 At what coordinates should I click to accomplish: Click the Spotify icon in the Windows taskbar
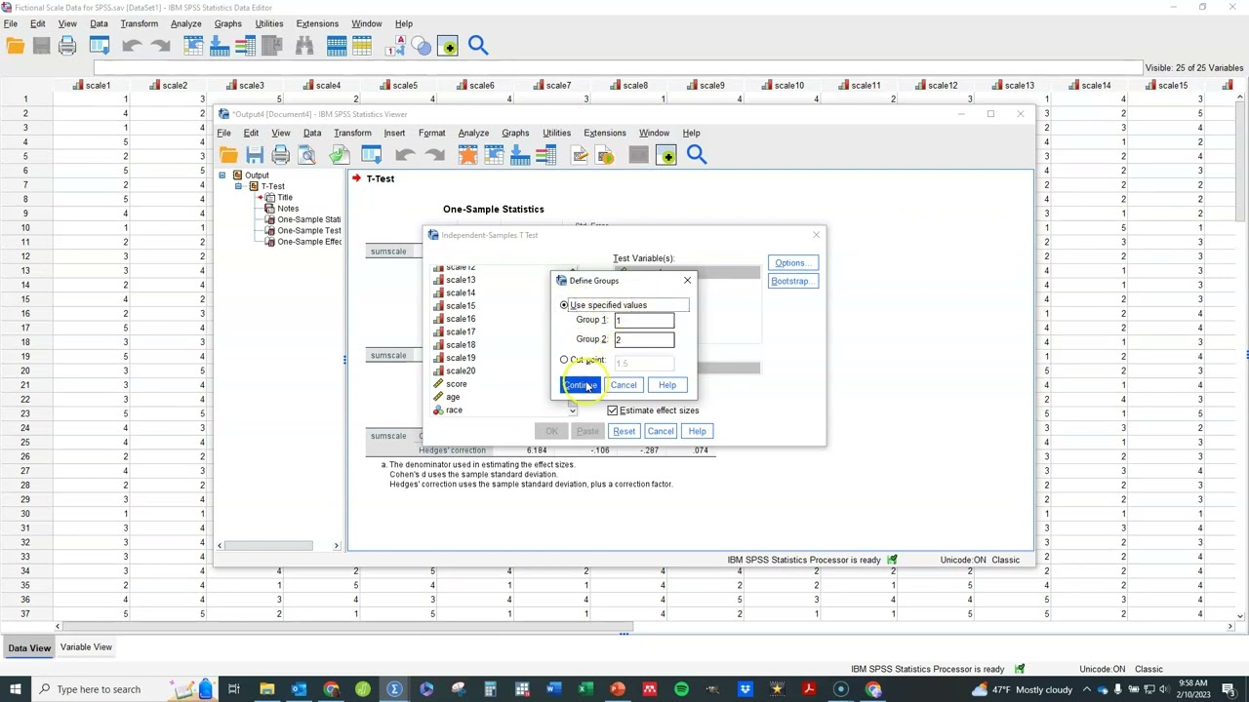pyautogui.click(x=681, y=689)
